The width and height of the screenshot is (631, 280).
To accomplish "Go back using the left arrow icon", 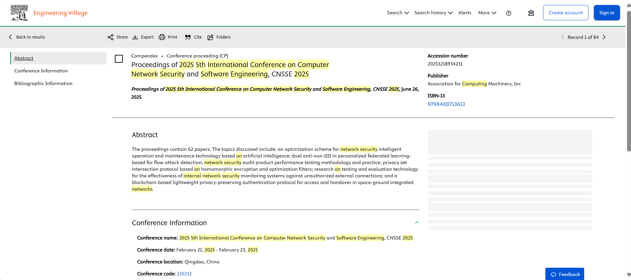I will coord(10,37).
